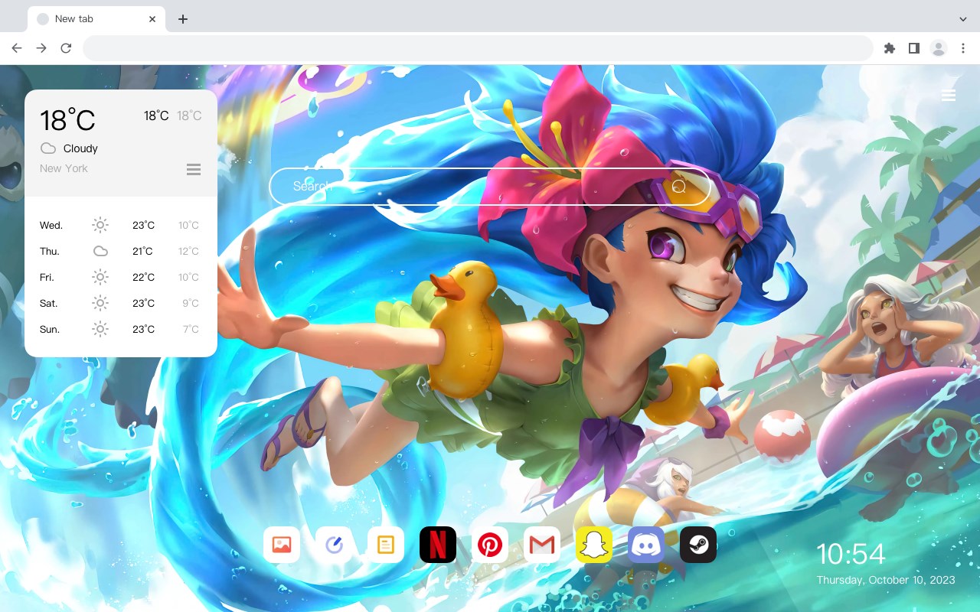Go back with the browser back arrow

pos(17,48)
